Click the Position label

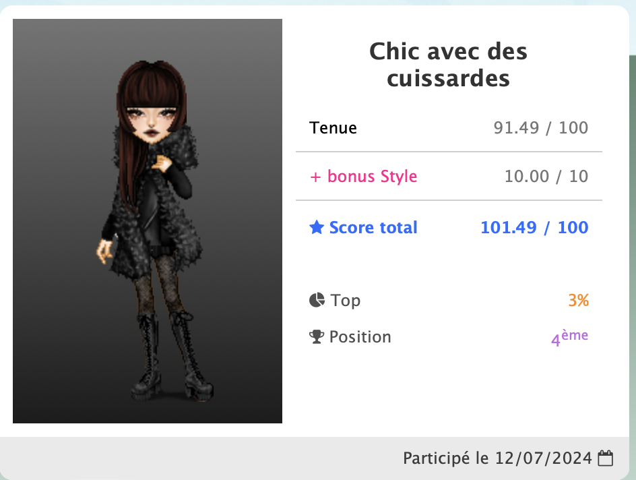click(360, 337)
